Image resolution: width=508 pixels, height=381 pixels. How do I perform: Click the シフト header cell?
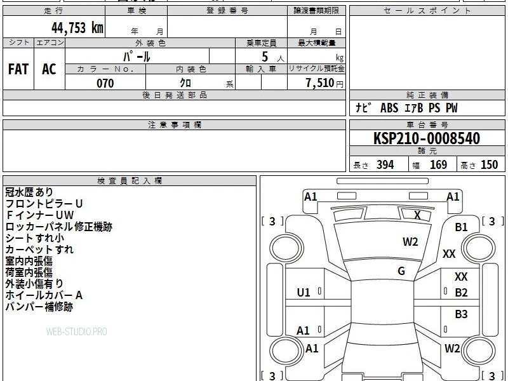point(18,43)
